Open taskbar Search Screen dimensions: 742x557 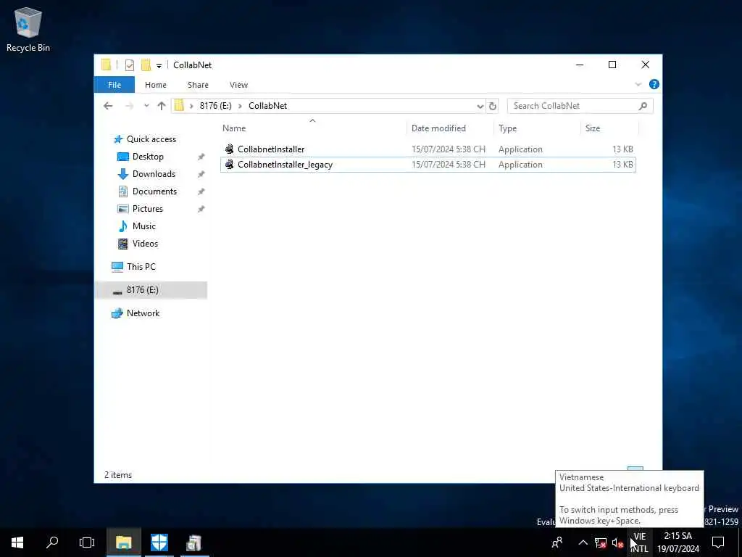(x=52, y=542)
